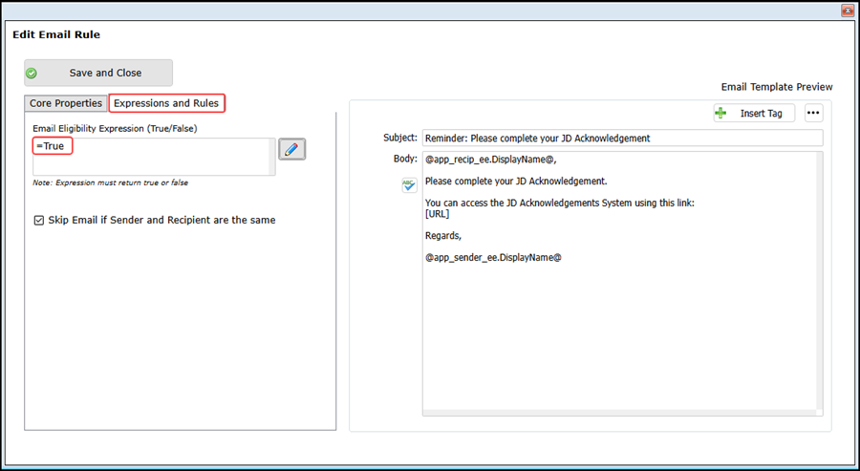Image resolution: width=860 pixels, height=471 pixels.
Task: Close the Edit Email Rule window
Action: coord(847,11)
